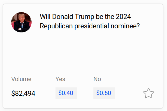Click the No column label
This screenshot has height=111, width=167.
pos(97,79)
